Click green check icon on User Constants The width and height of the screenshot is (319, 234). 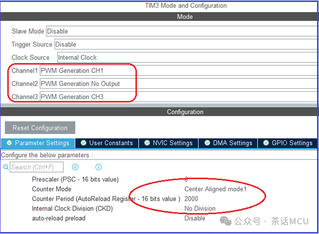[84, 143]
